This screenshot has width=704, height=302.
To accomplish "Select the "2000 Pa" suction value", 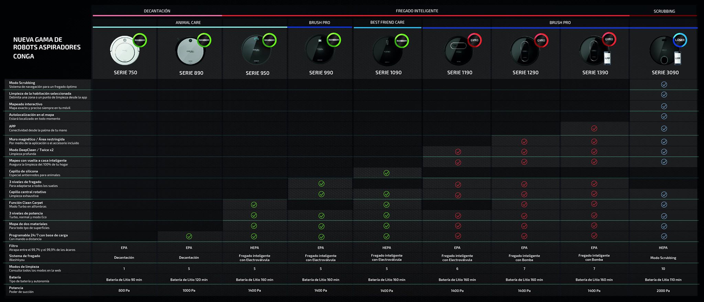I will pyautogui.click(x=663, y=291).
